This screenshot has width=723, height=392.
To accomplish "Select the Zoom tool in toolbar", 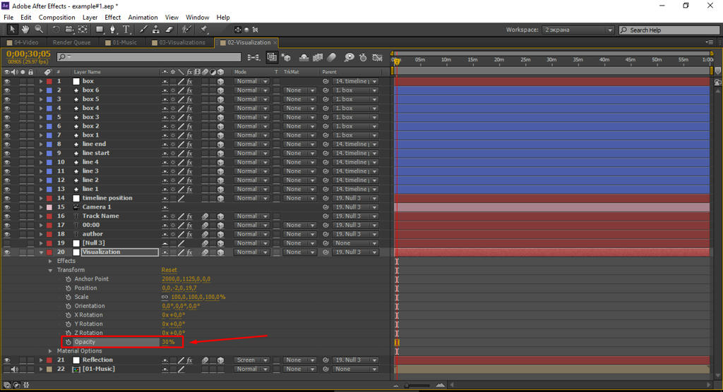I will tap(37, 30).
